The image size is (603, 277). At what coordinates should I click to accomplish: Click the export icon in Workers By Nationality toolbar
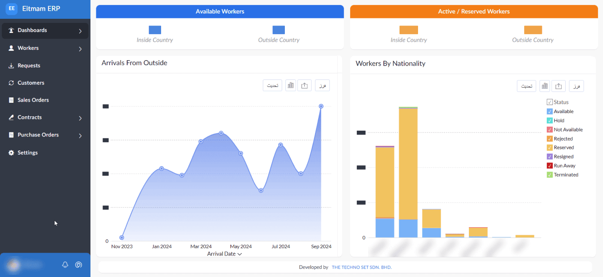pos(558,86)
